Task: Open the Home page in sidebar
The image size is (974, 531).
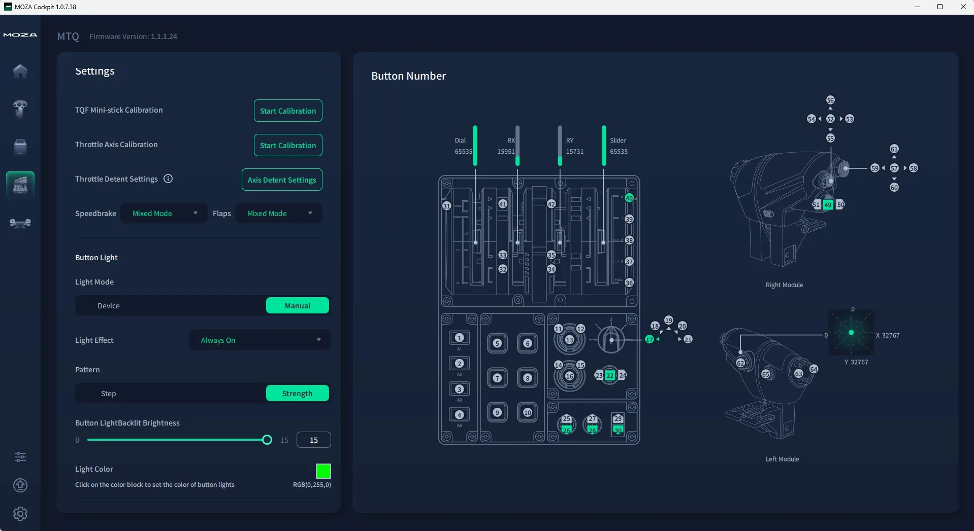Action: pos(20,71)
